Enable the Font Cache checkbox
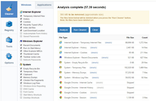Screen dimensions: 156x101 (x=21, y=92)
